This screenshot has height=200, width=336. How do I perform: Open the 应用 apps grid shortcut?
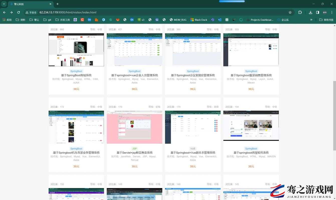(7, 20)
